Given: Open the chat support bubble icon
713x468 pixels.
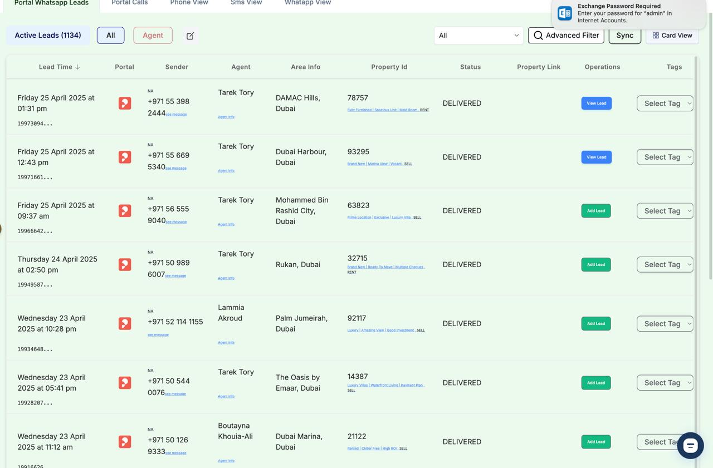Looking at the screenshot, I should 690,446.
